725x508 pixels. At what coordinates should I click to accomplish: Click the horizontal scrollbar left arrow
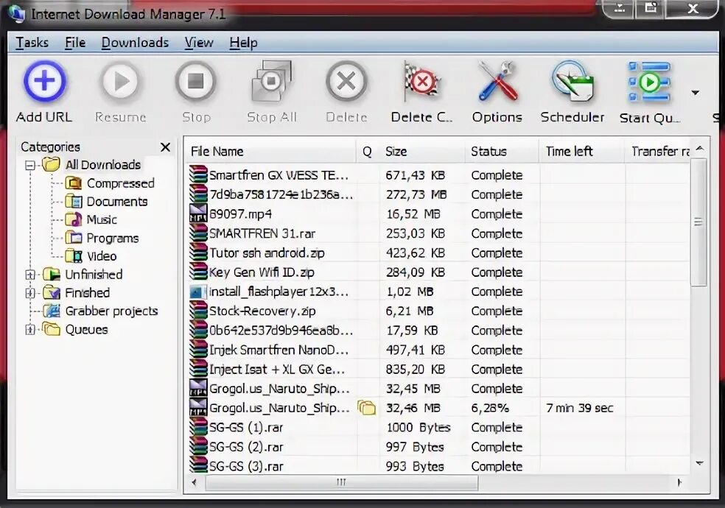pyautogui.click(x=195, y=483)
